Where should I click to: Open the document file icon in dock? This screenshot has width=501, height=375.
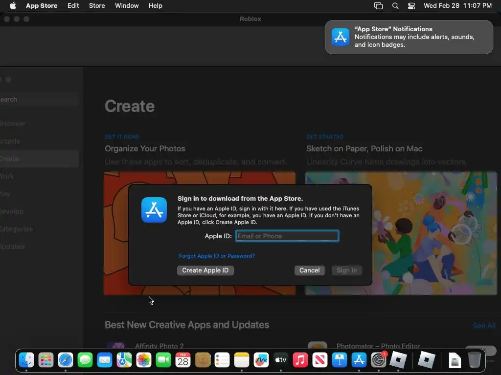pos(455,360)
